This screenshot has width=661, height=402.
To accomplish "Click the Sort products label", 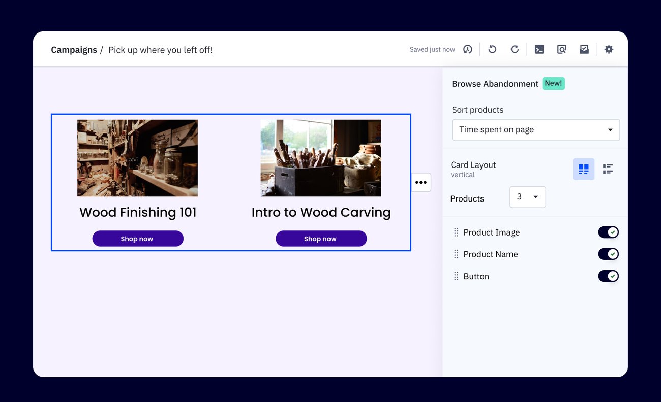I will (x=477, y=110).
